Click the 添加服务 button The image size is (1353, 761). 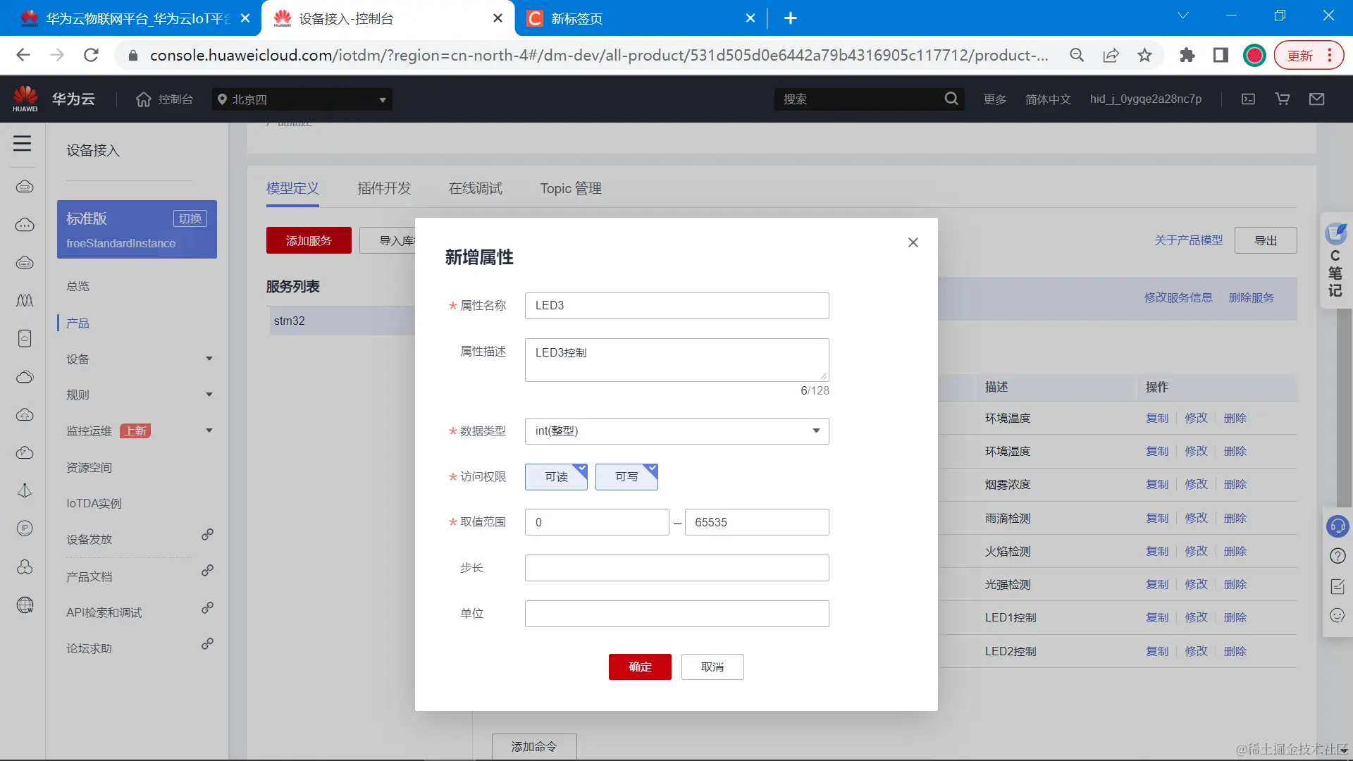309,240
